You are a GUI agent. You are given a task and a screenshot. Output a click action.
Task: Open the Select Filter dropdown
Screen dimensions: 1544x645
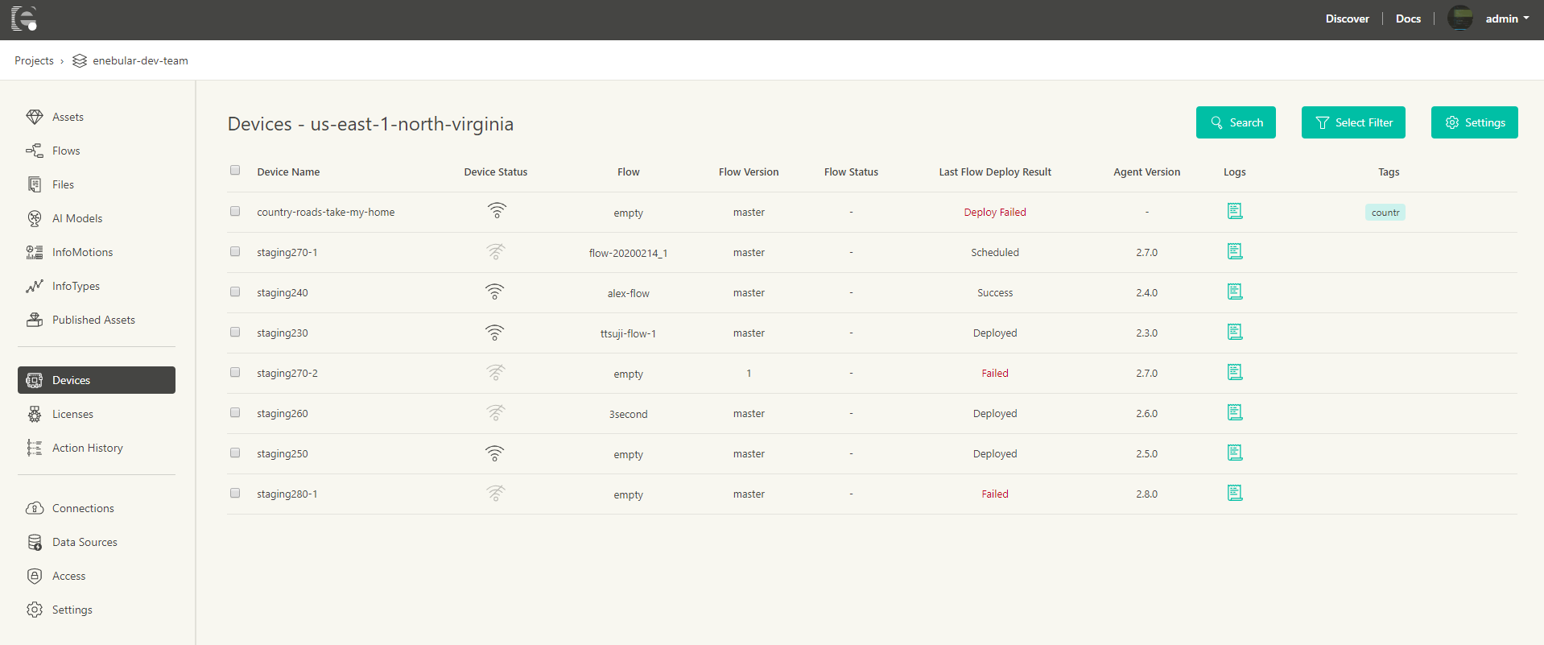pyautogui.click(x=1353, y=122)
